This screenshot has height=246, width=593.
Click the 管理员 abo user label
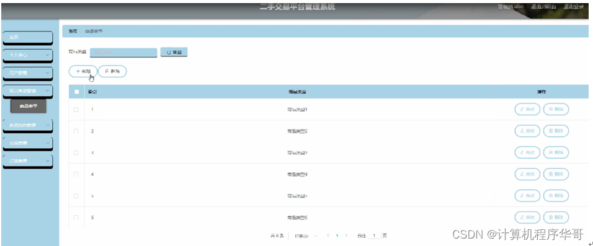pos(511,7)
